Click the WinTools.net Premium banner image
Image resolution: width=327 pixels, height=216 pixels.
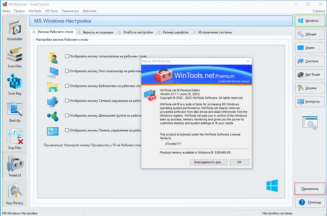(196, 75)
